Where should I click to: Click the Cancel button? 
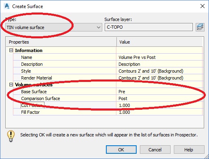pos(155,150)
